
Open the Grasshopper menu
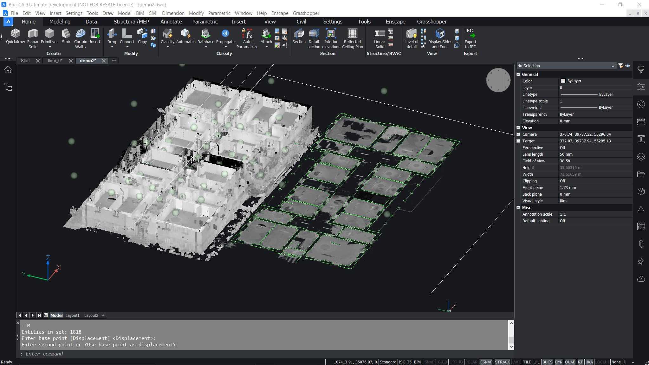coord(306,13)
